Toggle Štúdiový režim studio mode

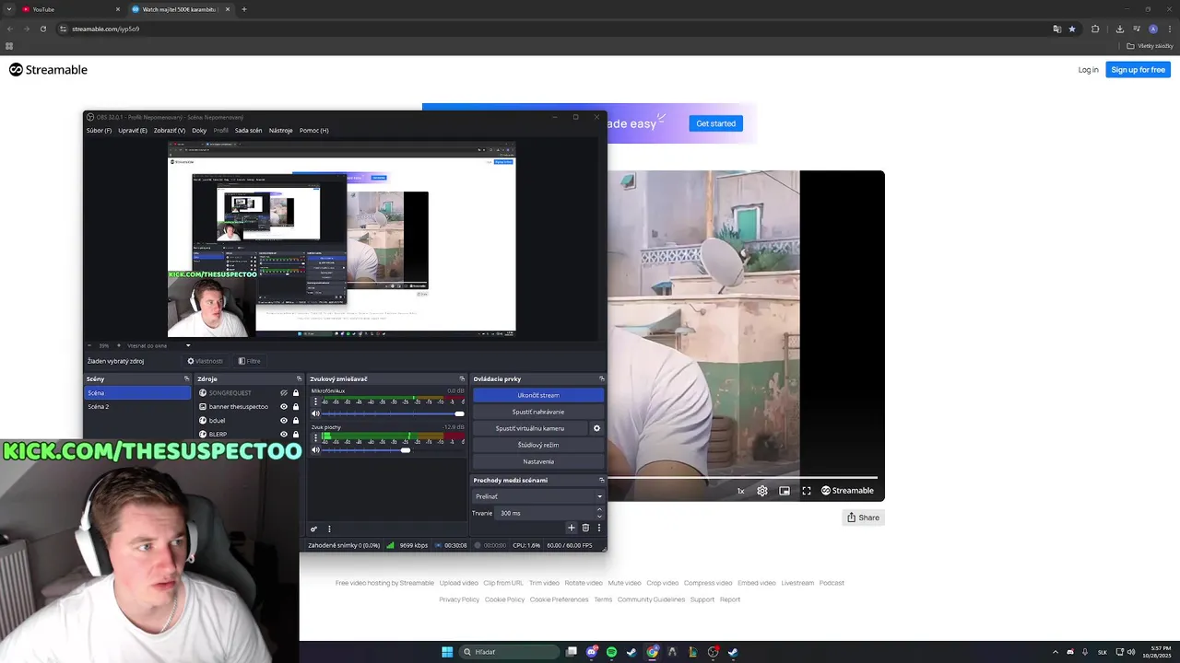coord(538,445)
